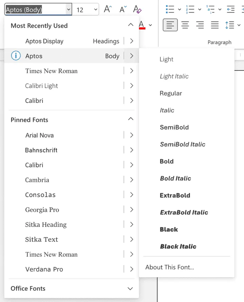This screenshot has width=244, height=302.
Task: Clear all formatting with eraser icon
Action: (x=137, y=9)
